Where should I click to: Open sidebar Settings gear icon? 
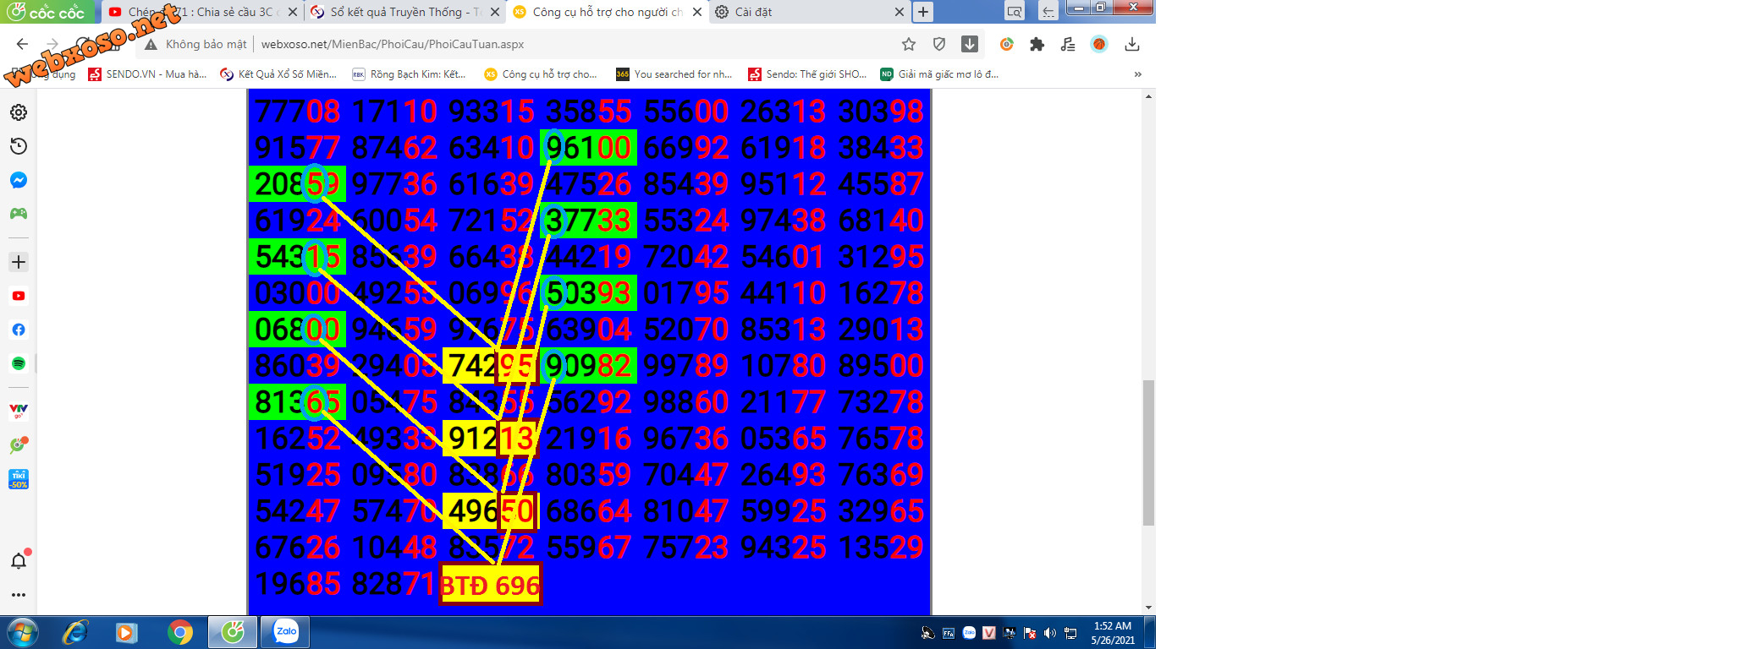(19, 112)
